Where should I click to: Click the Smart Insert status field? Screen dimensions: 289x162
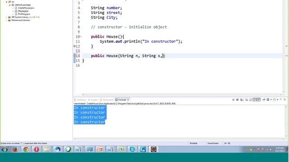point(213,143)
